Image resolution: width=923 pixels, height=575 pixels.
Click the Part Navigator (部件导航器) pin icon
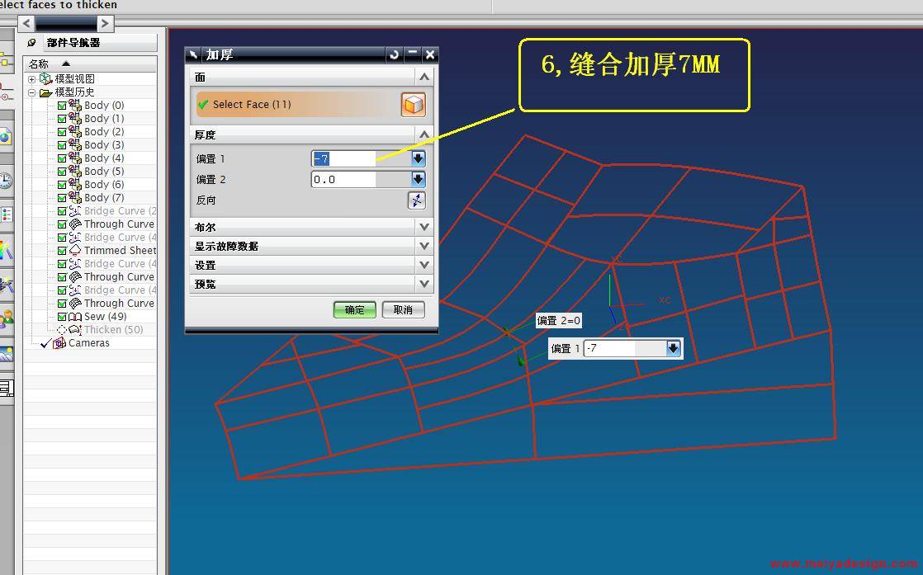(x=31, y=43)
